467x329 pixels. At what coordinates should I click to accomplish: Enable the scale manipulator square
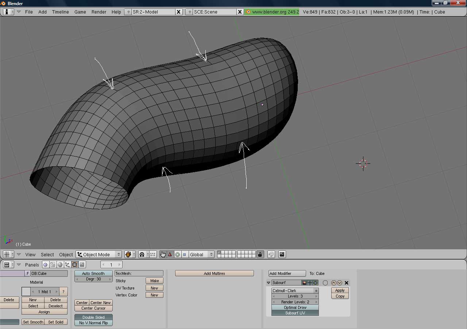(184, 254)
